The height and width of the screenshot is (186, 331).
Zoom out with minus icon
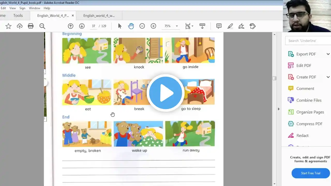point(142,26)
